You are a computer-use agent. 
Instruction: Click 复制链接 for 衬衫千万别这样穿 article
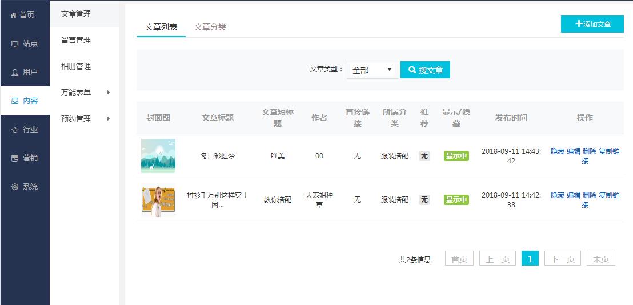point(609,195)
